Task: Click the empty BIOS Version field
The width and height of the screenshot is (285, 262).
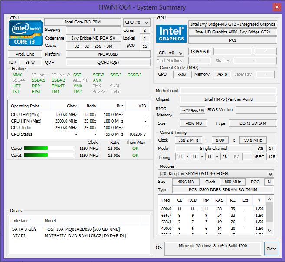Action: tap(256, 110)
